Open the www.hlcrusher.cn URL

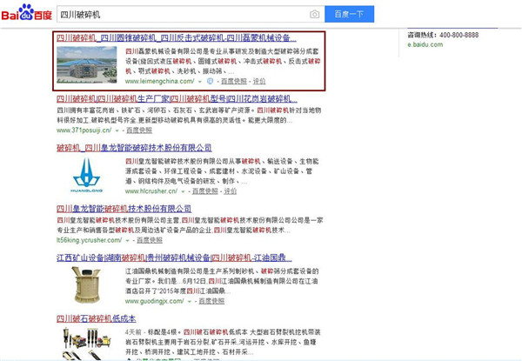pyautogui.click(x=151, y=191)
